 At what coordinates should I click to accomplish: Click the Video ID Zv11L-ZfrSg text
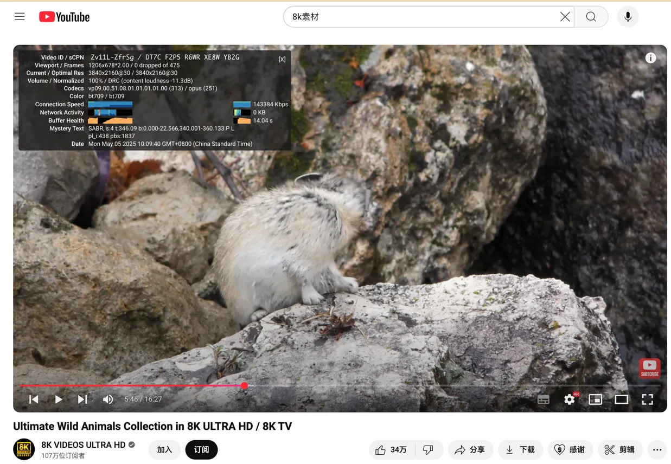pos(112,57)
